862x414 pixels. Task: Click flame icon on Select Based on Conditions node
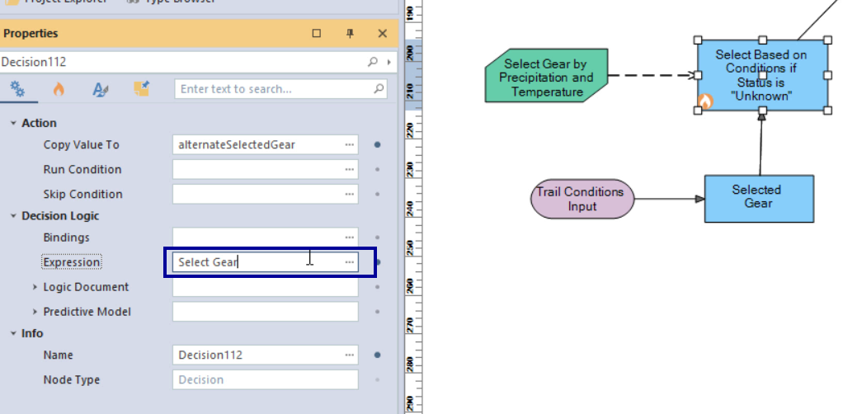click(x=705, y=101)
